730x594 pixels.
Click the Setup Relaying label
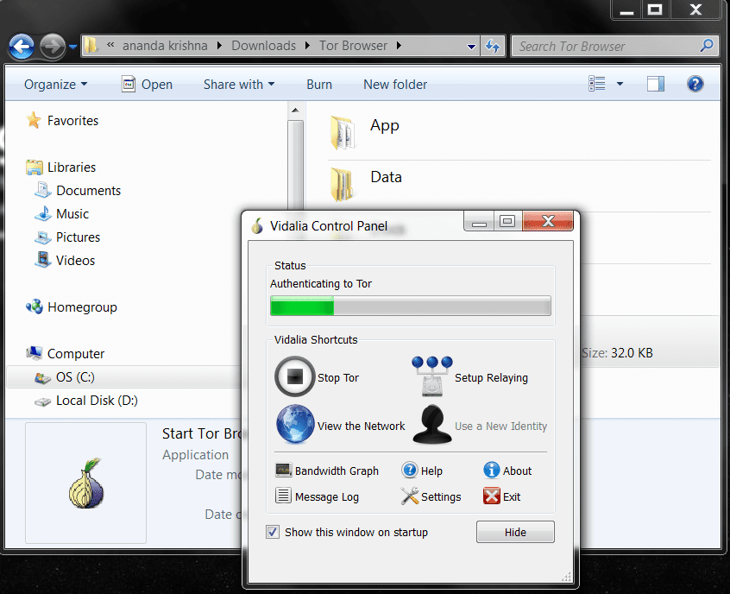coord(491,378)
